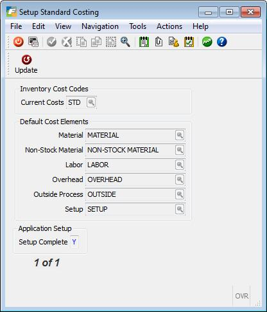This screenshot has width=267, height=312.
Task: Click the OVR status bar indicator
Action: (241, 296)
